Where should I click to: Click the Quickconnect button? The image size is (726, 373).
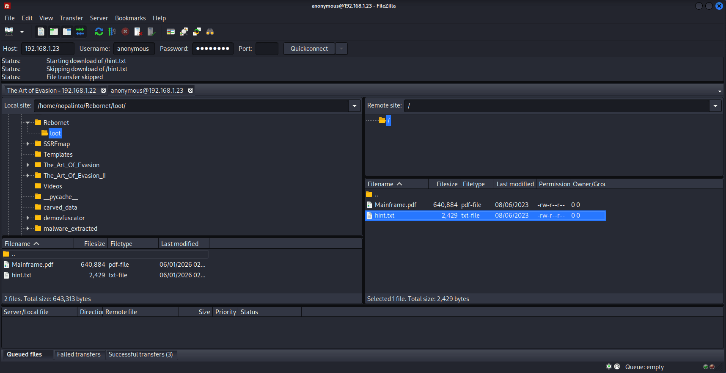tap(309, 49)
